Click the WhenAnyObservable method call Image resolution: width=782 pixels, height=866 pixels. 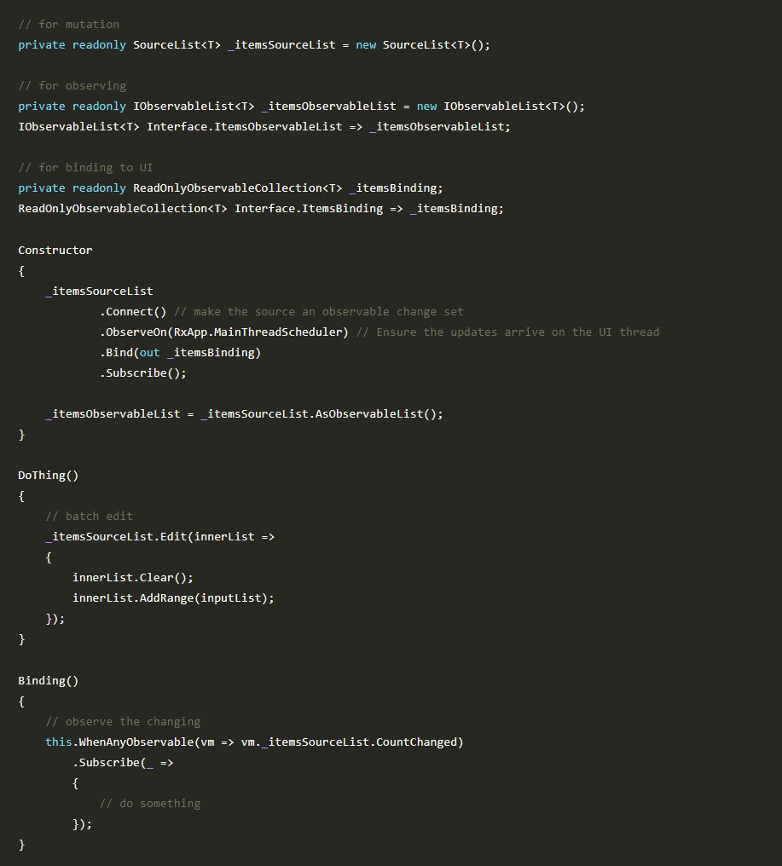pos(139,742)
